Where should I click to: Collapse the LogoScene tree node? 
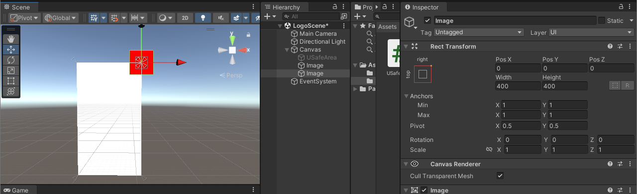[x=280, y=26]
